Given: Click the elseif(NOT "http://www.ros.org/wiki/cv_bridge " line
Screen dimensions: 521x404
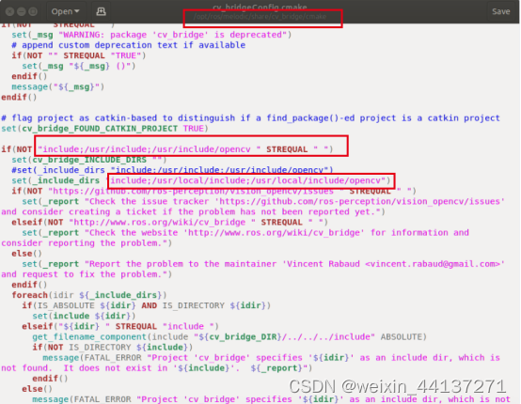Looking at the screenshot, I should tap(169, 222).
